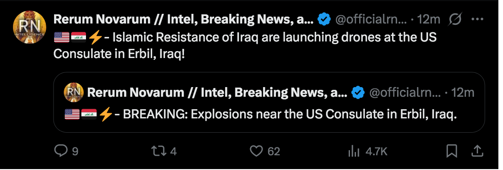
Task: Click main tweet text about launching drones
Action: [x=245, y=46]
